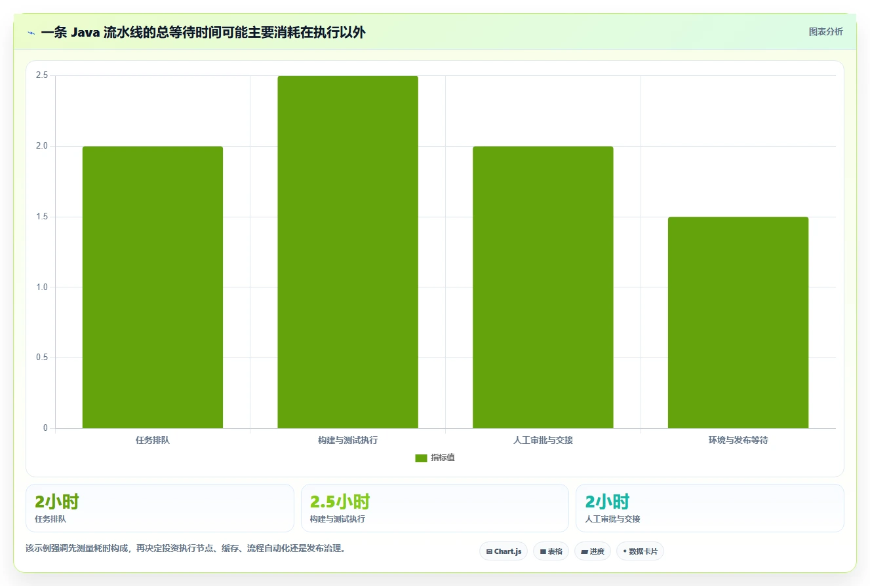Click the 任务排队 x-axis label

[153, 440]
